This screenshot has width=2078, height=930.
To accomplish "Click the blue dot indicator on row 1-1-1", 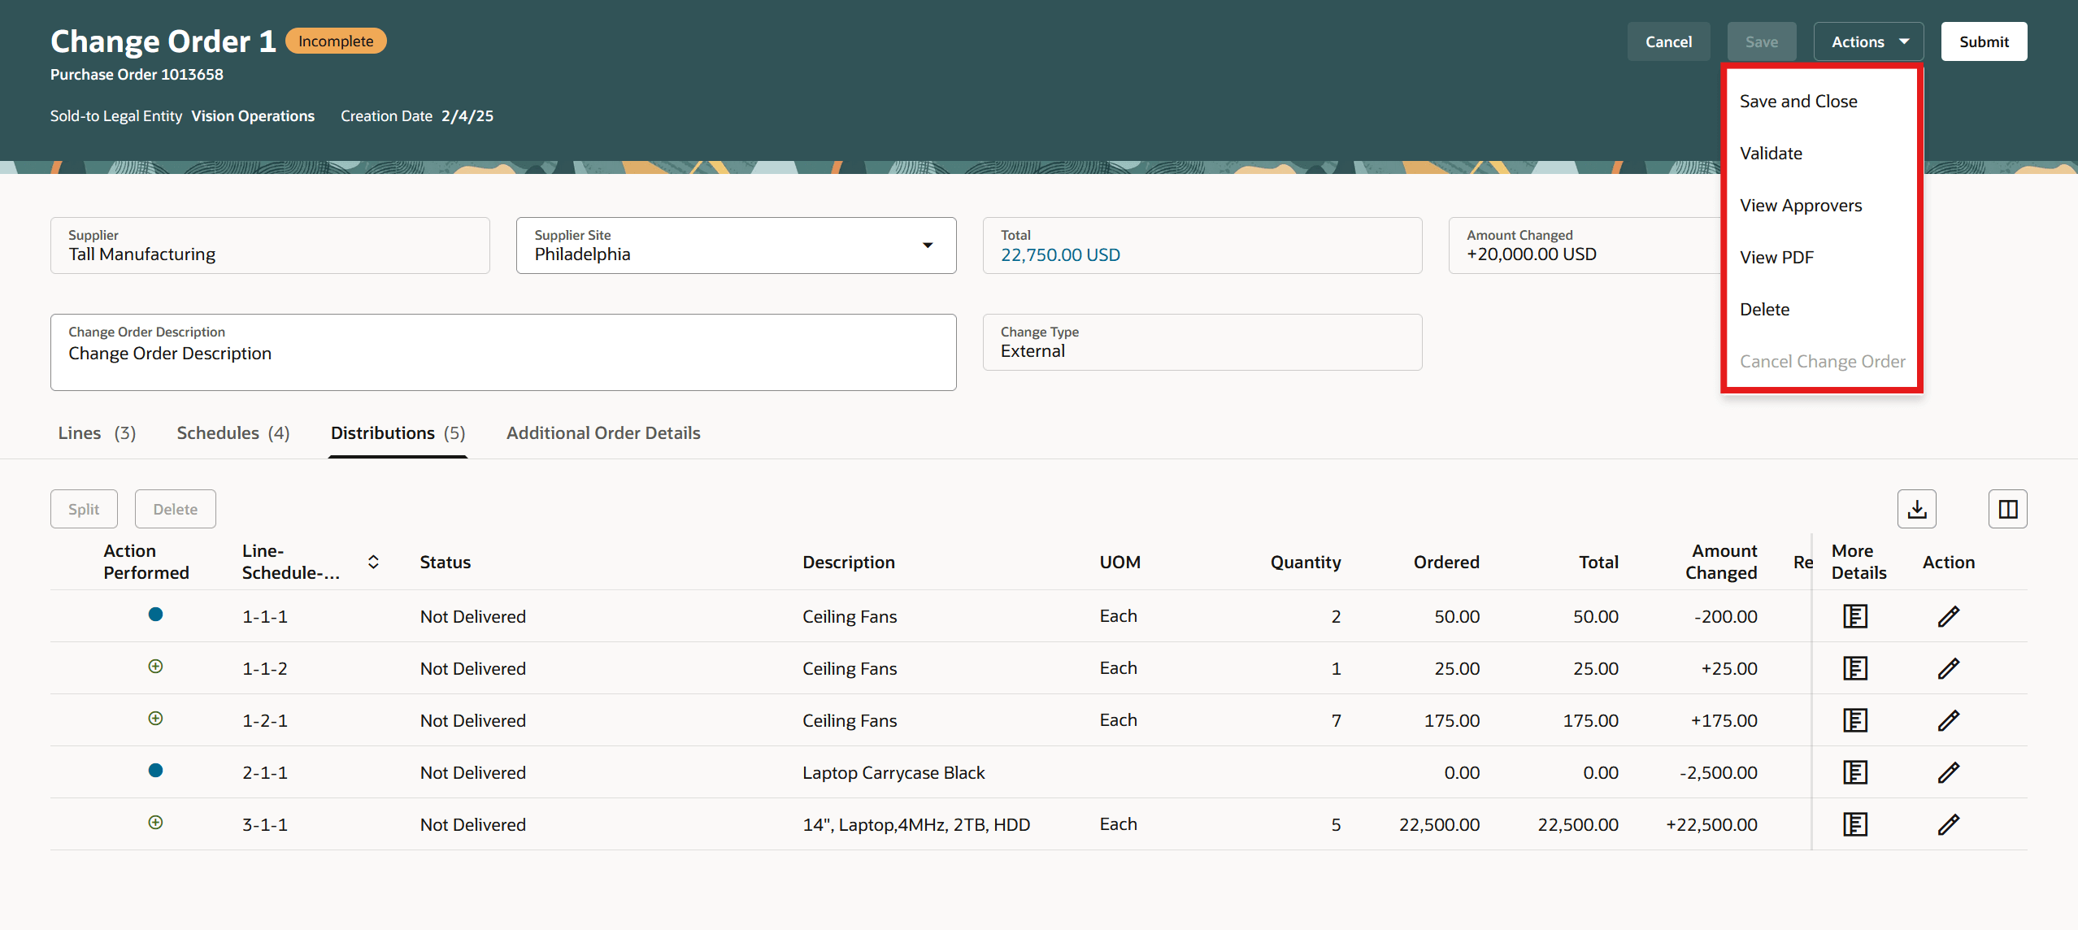I will coord(155,615).
